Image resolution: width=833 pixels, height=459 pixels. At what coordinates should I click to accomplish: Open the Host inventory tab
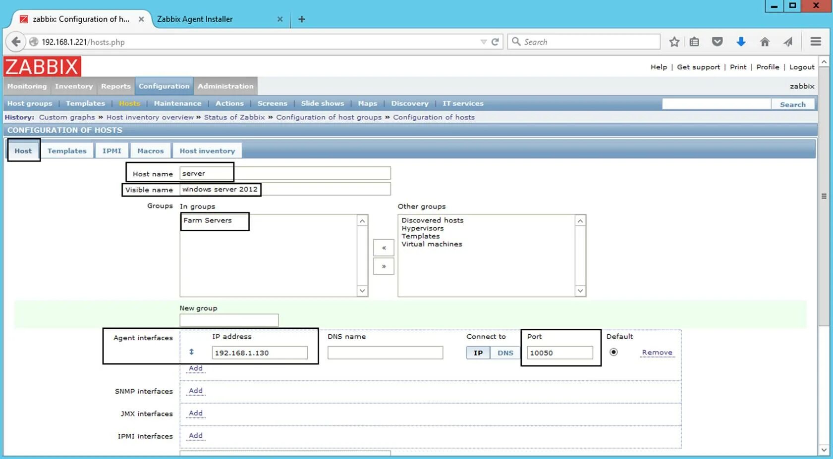click(x=207, y=151)
